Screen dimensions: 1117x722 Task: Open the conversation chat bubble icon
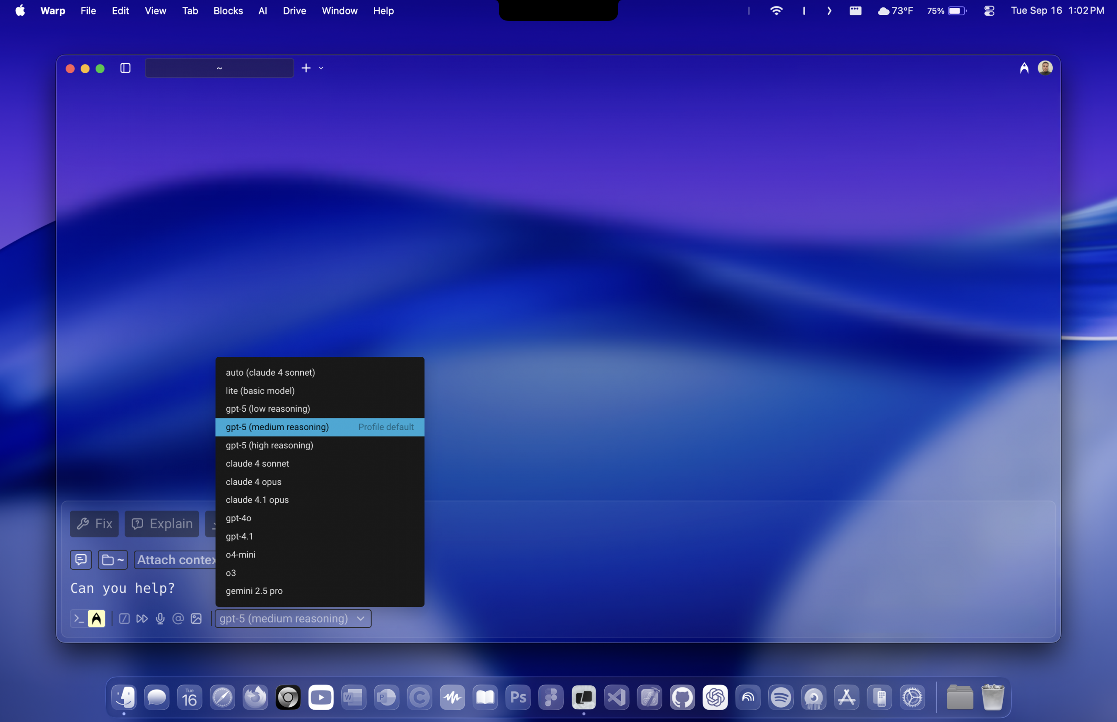[81, 559]
